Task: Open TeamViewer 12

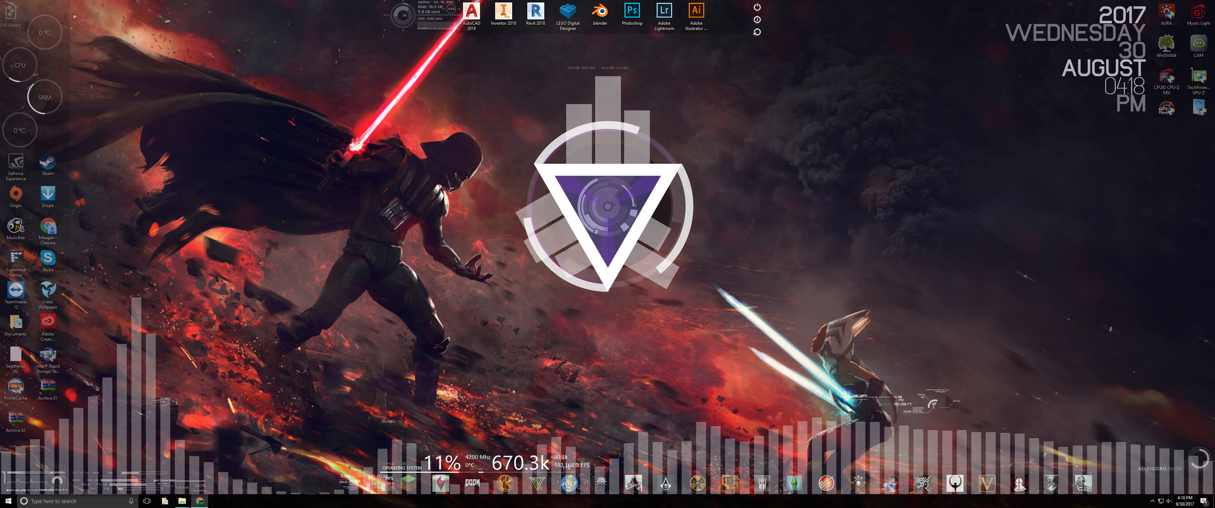Action: point(16,295)
